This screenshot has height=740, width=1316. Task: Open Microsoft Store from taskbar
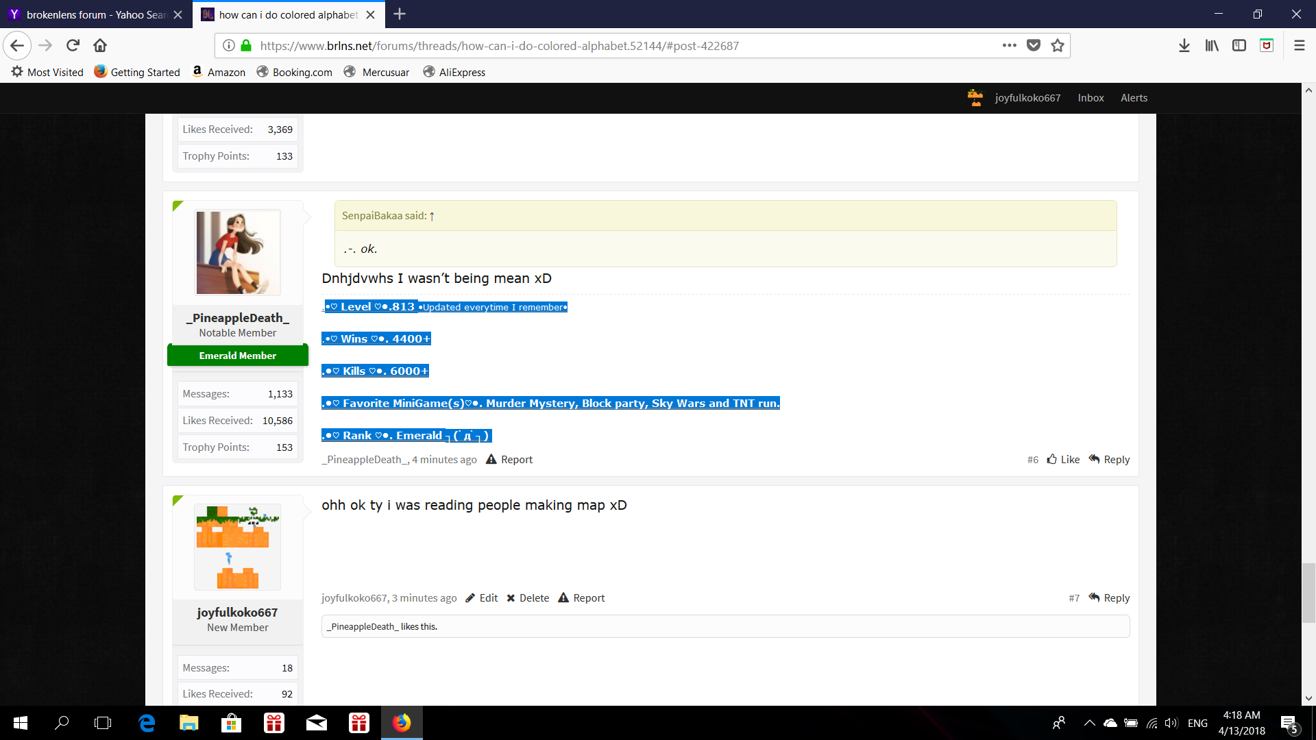(231, 723)
